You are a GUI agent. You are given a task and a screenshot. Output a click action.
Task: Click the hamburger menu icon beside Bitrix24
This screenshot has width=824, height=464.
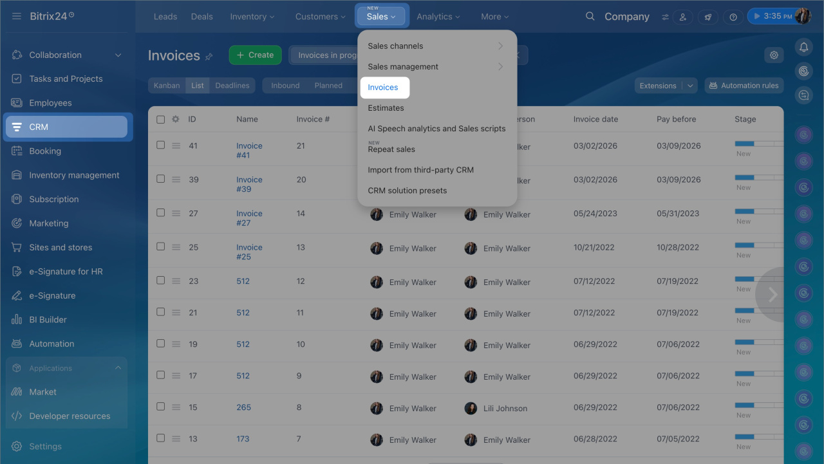tap(17, 16)
